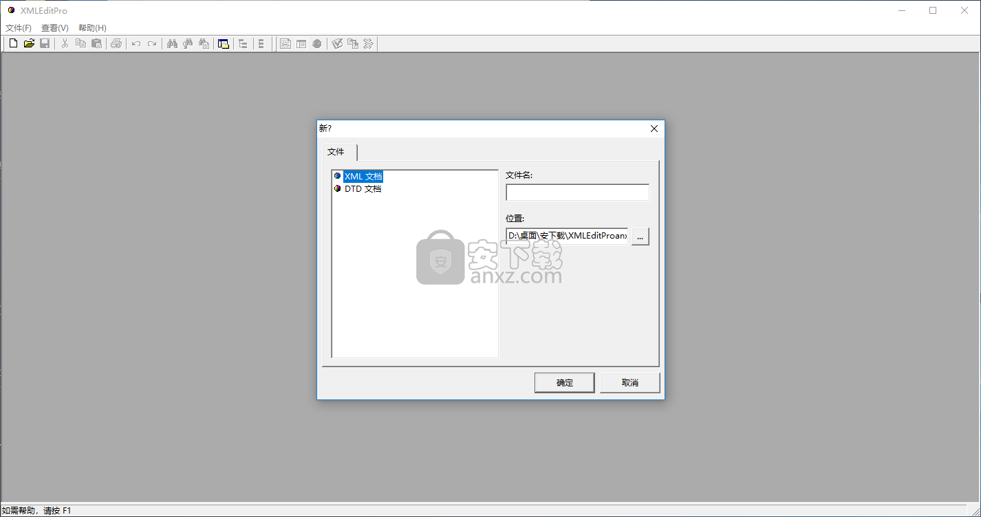Click the browse ... button
Image resolution: width=981 pixels, height=517 pixels.
(640, 236)
